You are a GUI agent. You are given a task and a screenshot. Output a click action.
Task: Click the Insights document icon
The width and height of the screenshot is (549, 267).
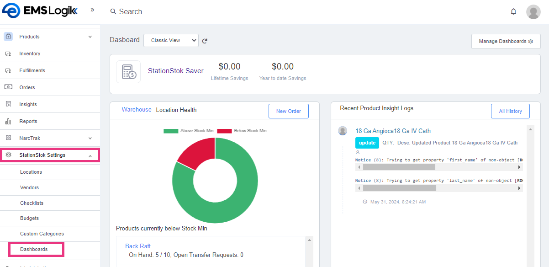point(8,104)
